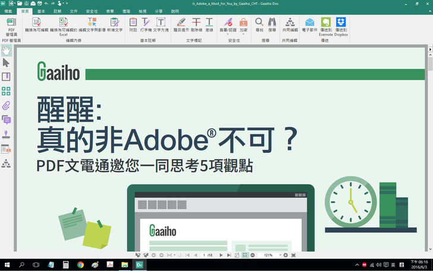Open 共同編輯 collaboration in the ribbon
The height and width of the screenshot is (272, 433).
click(290, 25)
